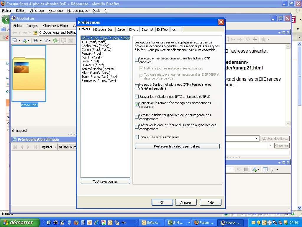Click the speech bubble icon in map toolbar
Viewport: 302px width, 227px height.
coord(248,39)
